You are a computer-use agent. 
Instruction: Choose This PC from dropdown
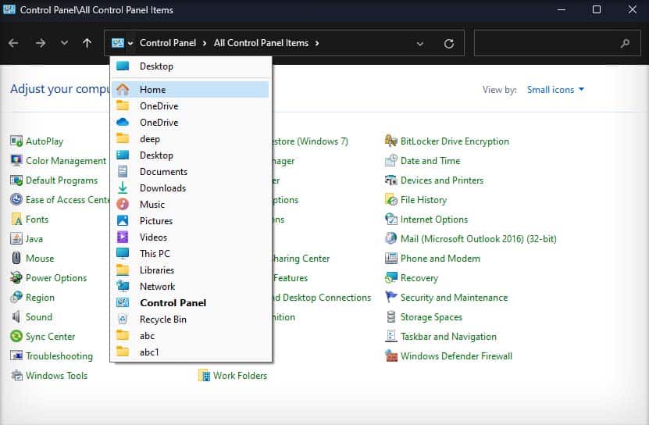click(x=190, y=253)
